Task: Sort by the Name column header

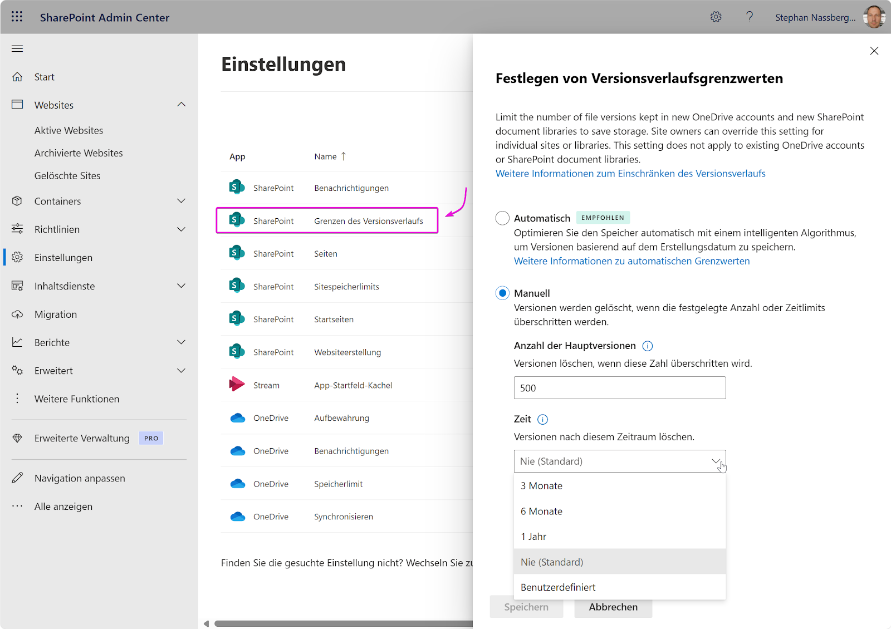Action: click(x=330, y=156)
